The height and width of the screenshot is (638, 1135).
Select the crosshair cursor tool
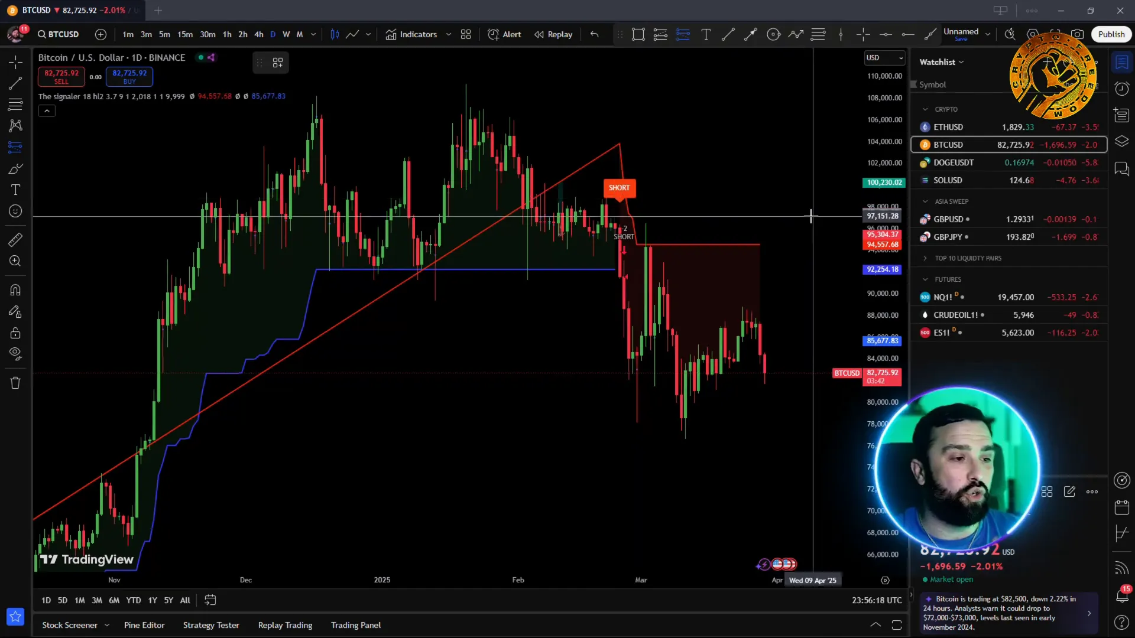(x=15, y=62)
